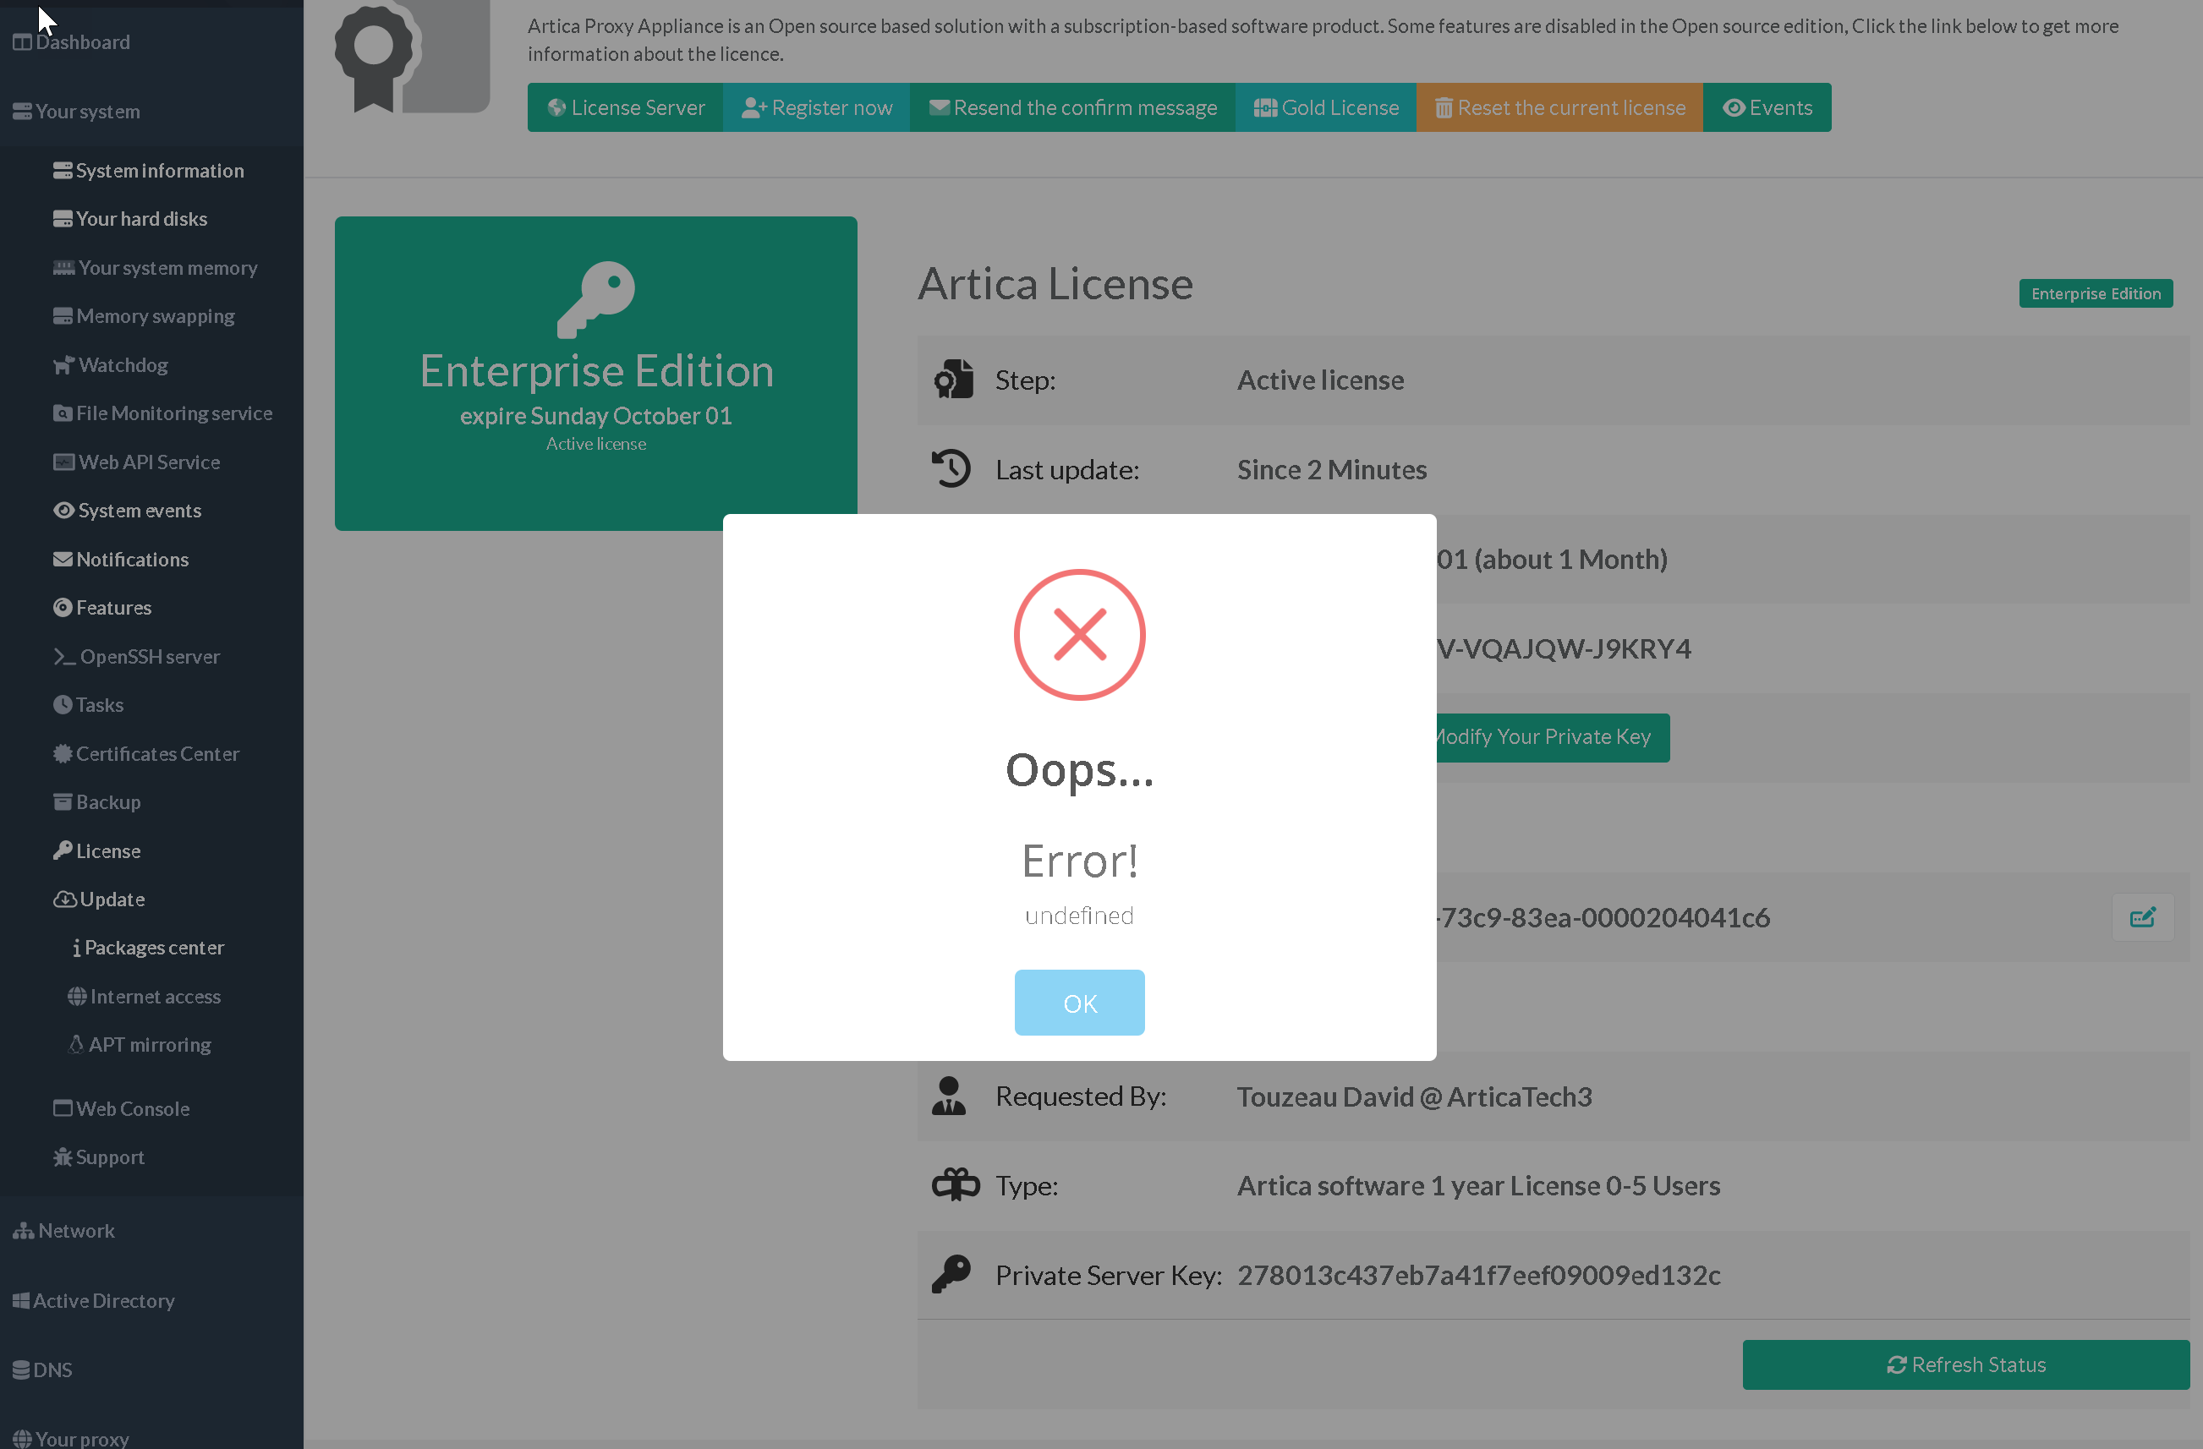Click the Notifications envelope icon
The height and width of the screenshot is (1449, 2203).
(x=62, y=559)
